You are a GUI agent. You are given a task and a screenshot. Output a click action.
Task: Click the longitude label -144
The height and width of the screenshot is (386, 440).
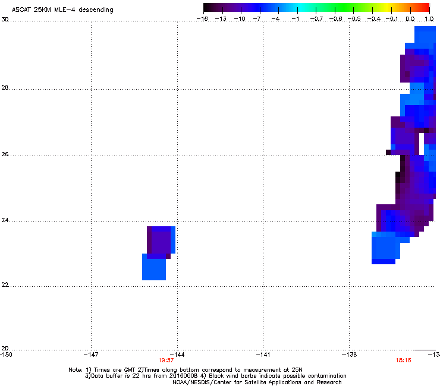coord(177,355)
